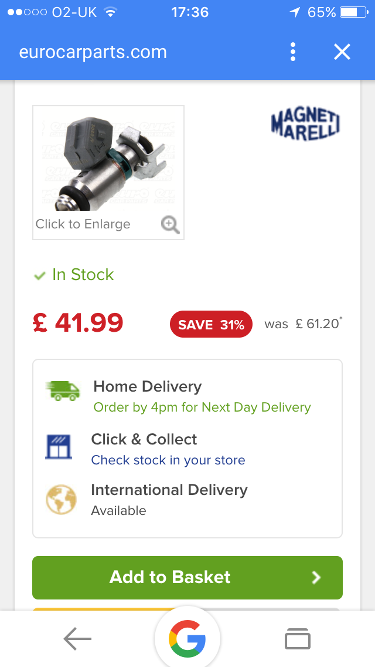Close the browser tab with X

coord(342,52)
